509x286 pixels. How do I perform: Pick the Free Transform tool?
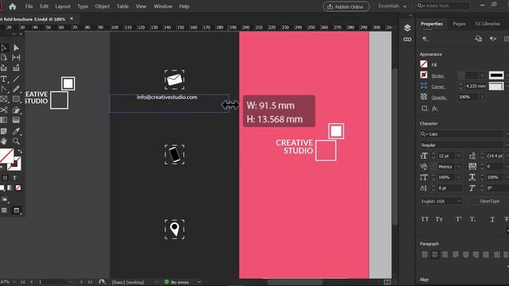(16, 110)
